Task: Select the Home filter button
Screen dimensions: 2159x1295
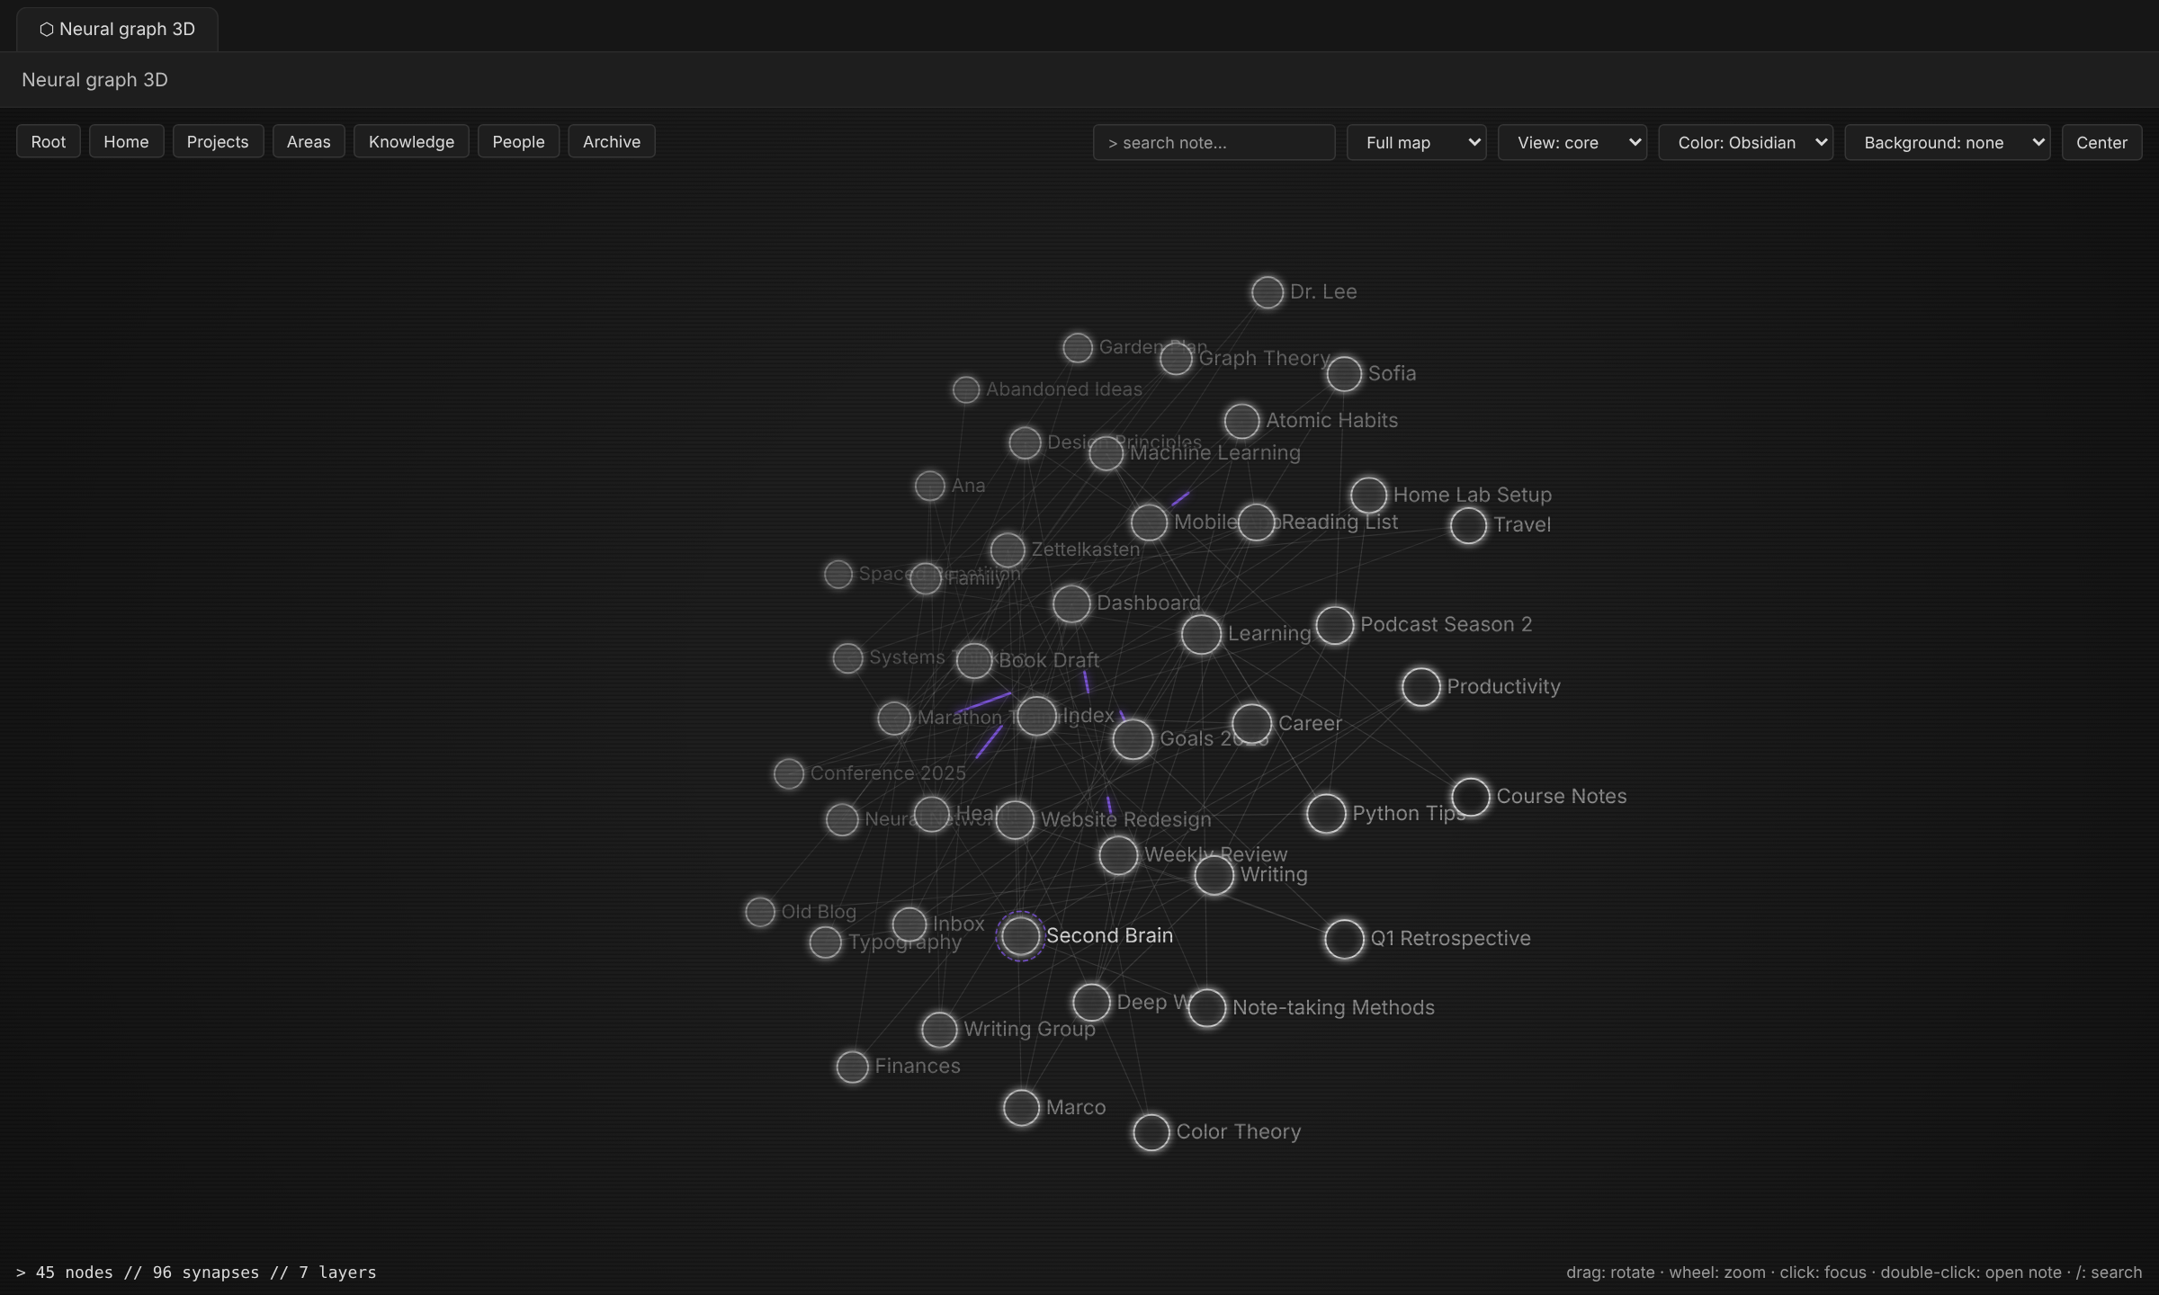Action: [126, 141]
